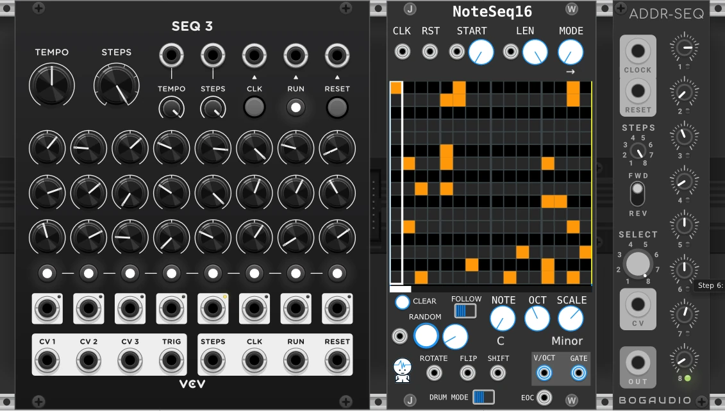
Task: Click SEQ 3 RESET input jack at top
Action: [x=337, y=56]
